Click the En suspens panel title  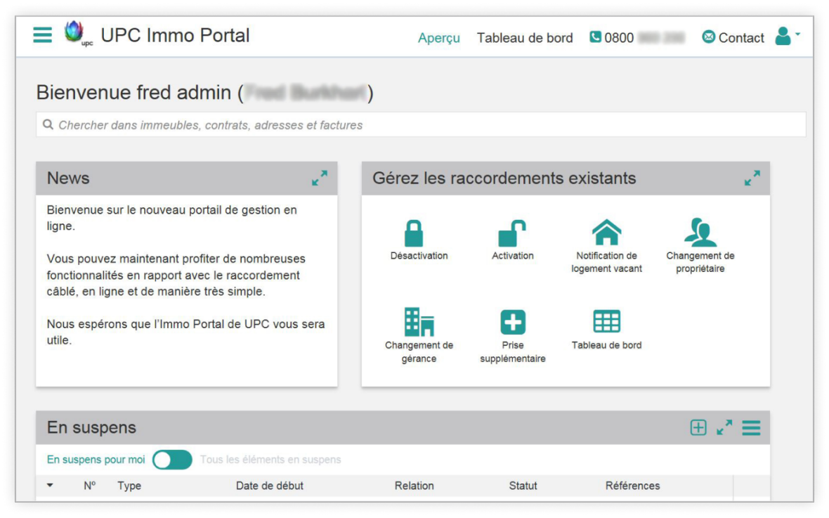pos(91,427)
